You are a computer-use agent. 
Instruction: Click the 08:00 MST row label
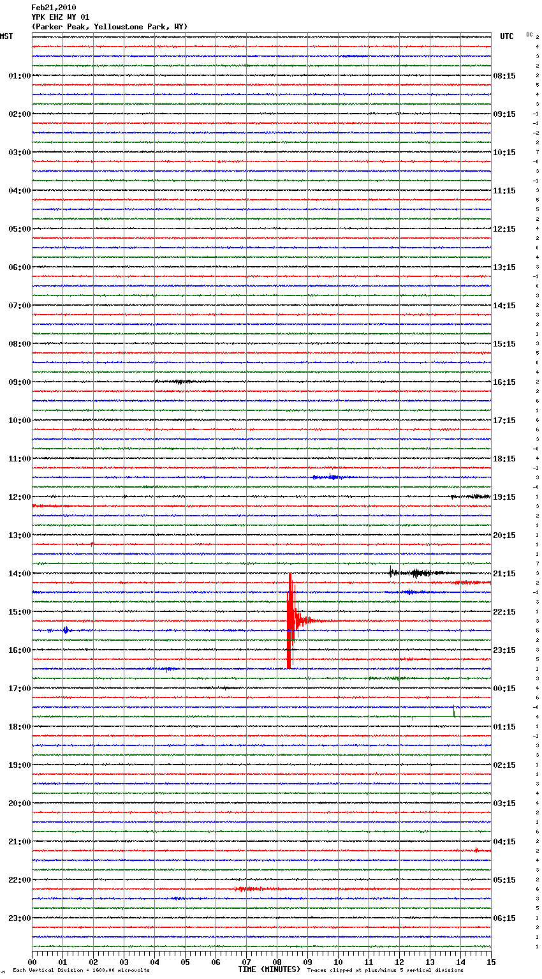coord(19,344)
